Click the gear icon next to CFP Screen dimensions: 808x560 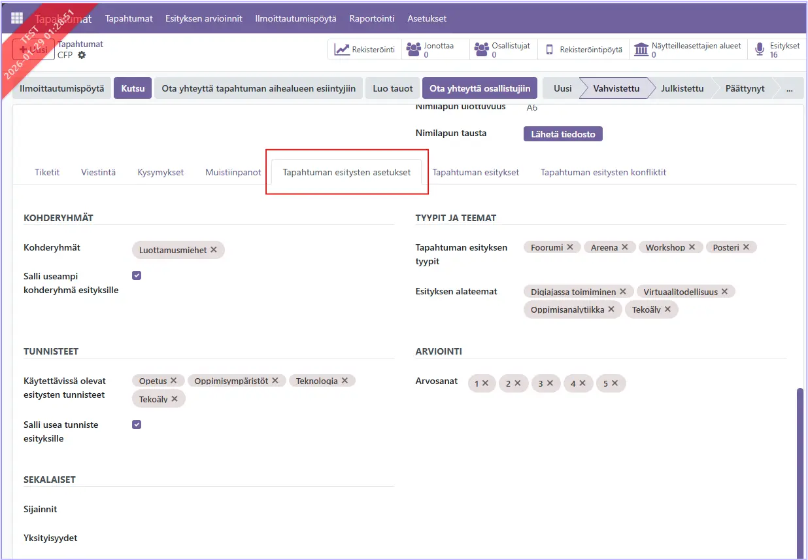[82, 56]
